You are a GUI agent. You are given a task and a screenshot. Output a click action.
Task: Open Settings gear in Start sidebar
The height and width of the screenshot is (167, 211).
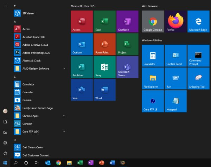pos(5,143)
